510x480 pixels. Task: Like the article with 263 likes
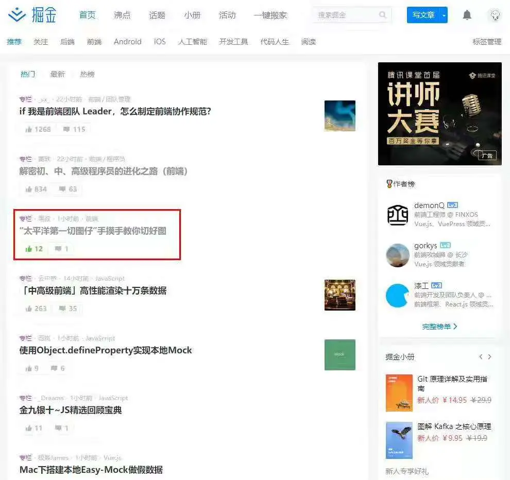(x=36, y=308)
